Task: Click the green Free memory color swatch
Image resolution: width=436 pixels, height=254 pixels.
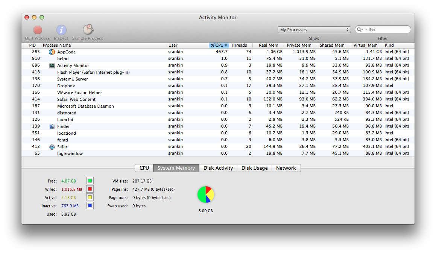Action: (x=90, y=181)
